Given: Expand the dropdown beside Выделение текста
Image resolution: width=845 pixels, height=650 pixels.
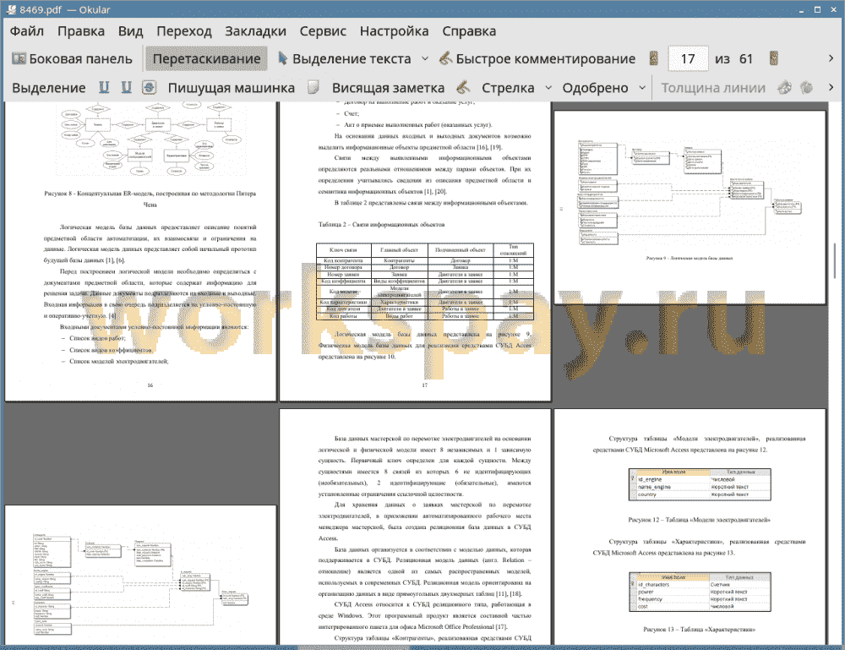Looking at the screenshot, I should [425, 59].
